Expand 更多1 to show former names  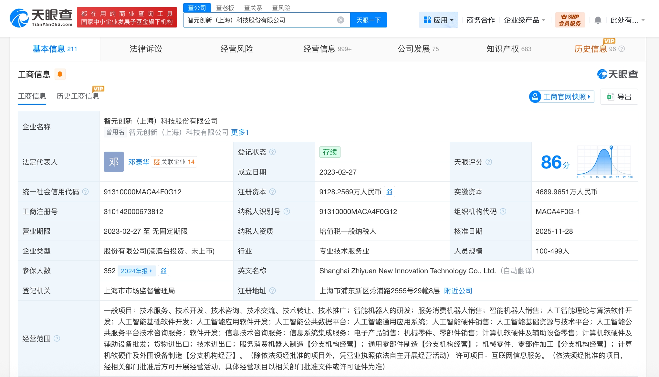(240, 132)
